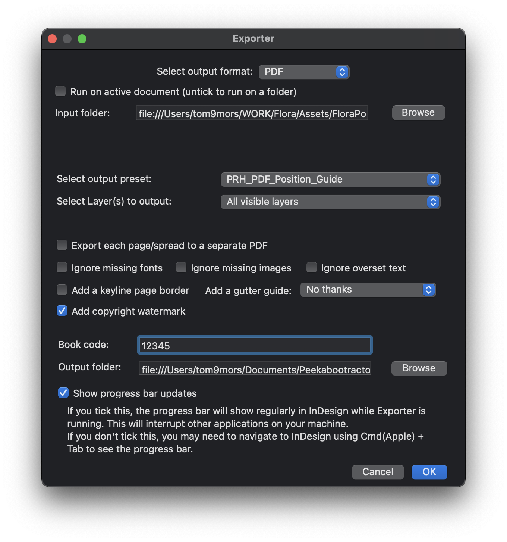Image resolution: width=507 pixels, height=542 pixels.
Task: Open the All visible layers dropdown
Action: click(x=330, y=202)
